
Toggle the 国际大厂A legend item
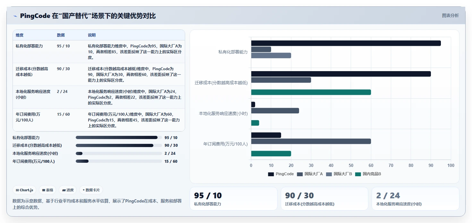click(310, 174)
